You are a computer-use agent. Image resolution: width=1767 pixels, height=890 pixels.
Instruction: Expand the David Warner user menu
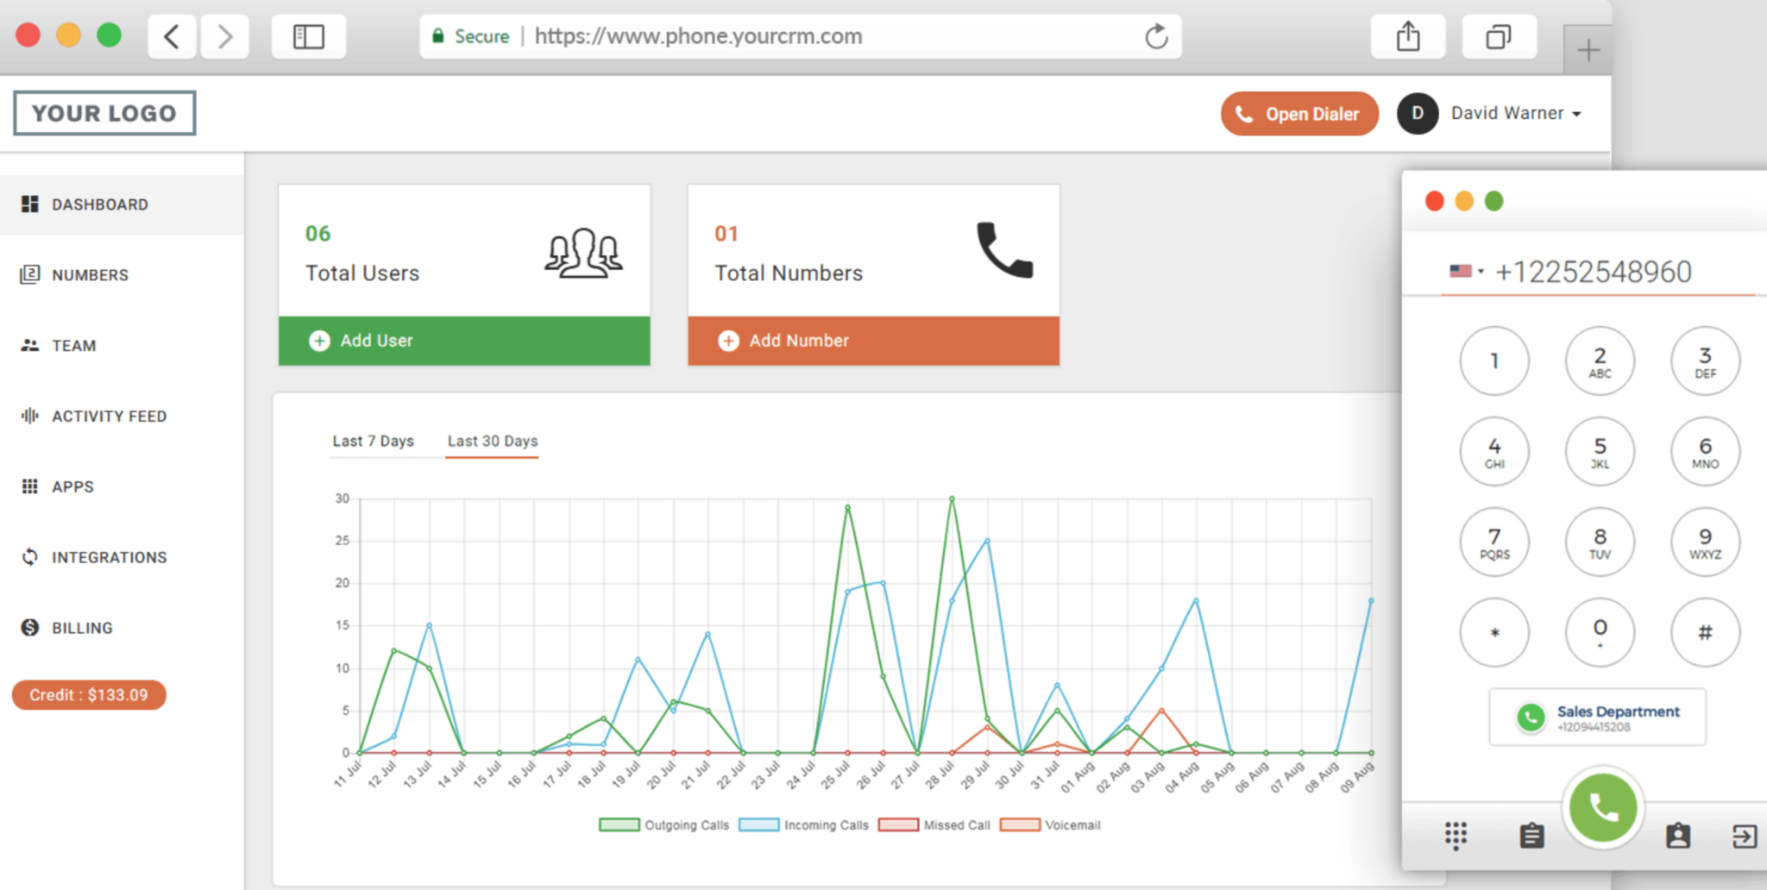(x=1515, y=114)
